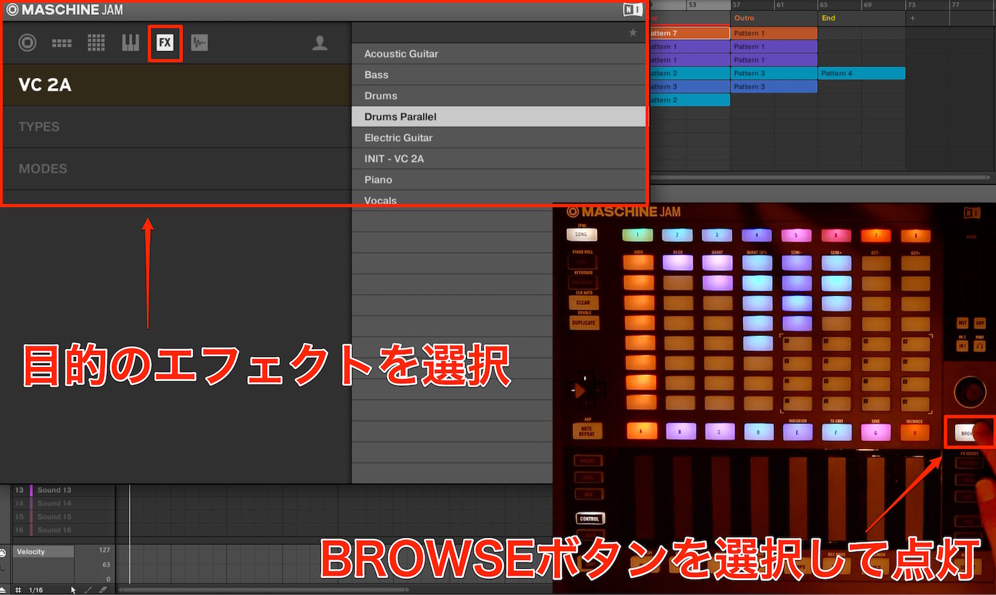The width and height of the screenshot is (996, 595).
Task: Click group button G on hardware
Action: click(x=876, y=432)
